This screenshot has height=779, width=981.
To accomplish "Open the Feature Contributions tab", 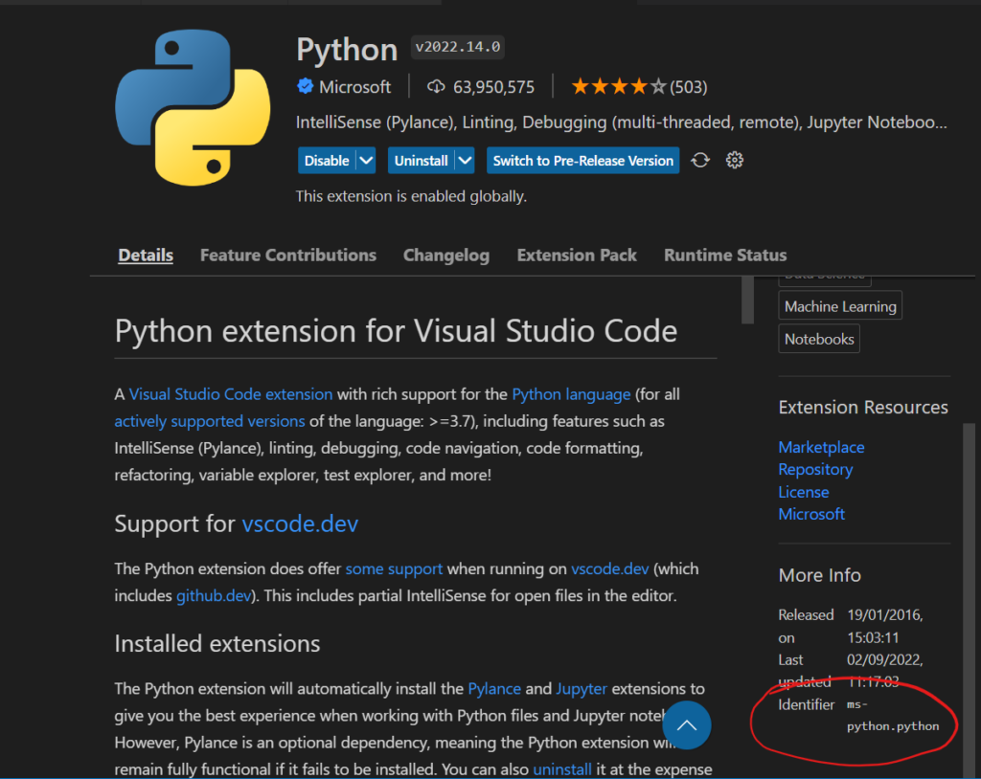I will tap(288, 256).
